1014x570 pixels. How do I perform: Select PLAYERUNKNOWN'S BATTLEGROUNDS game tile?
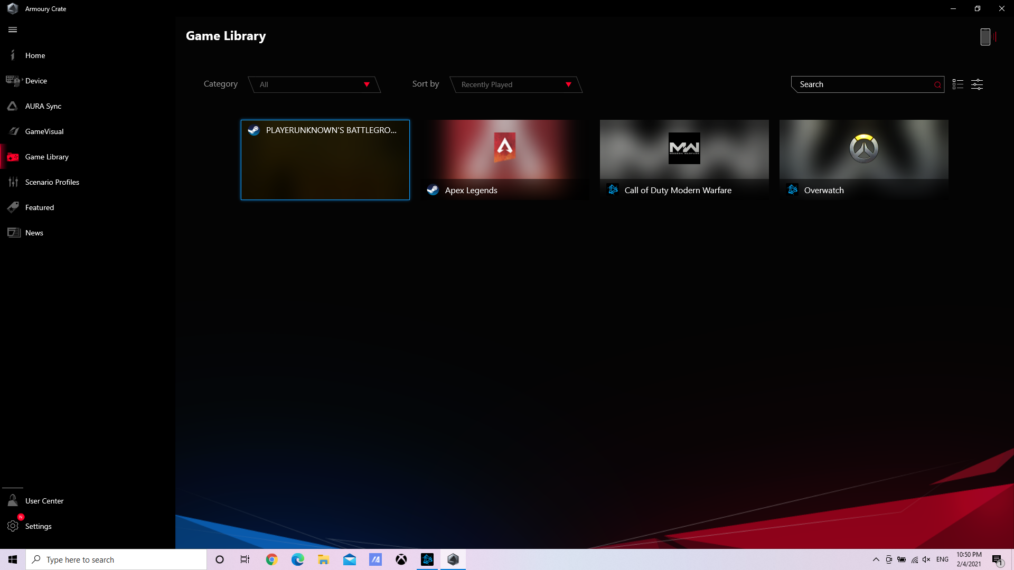point(325,160)
